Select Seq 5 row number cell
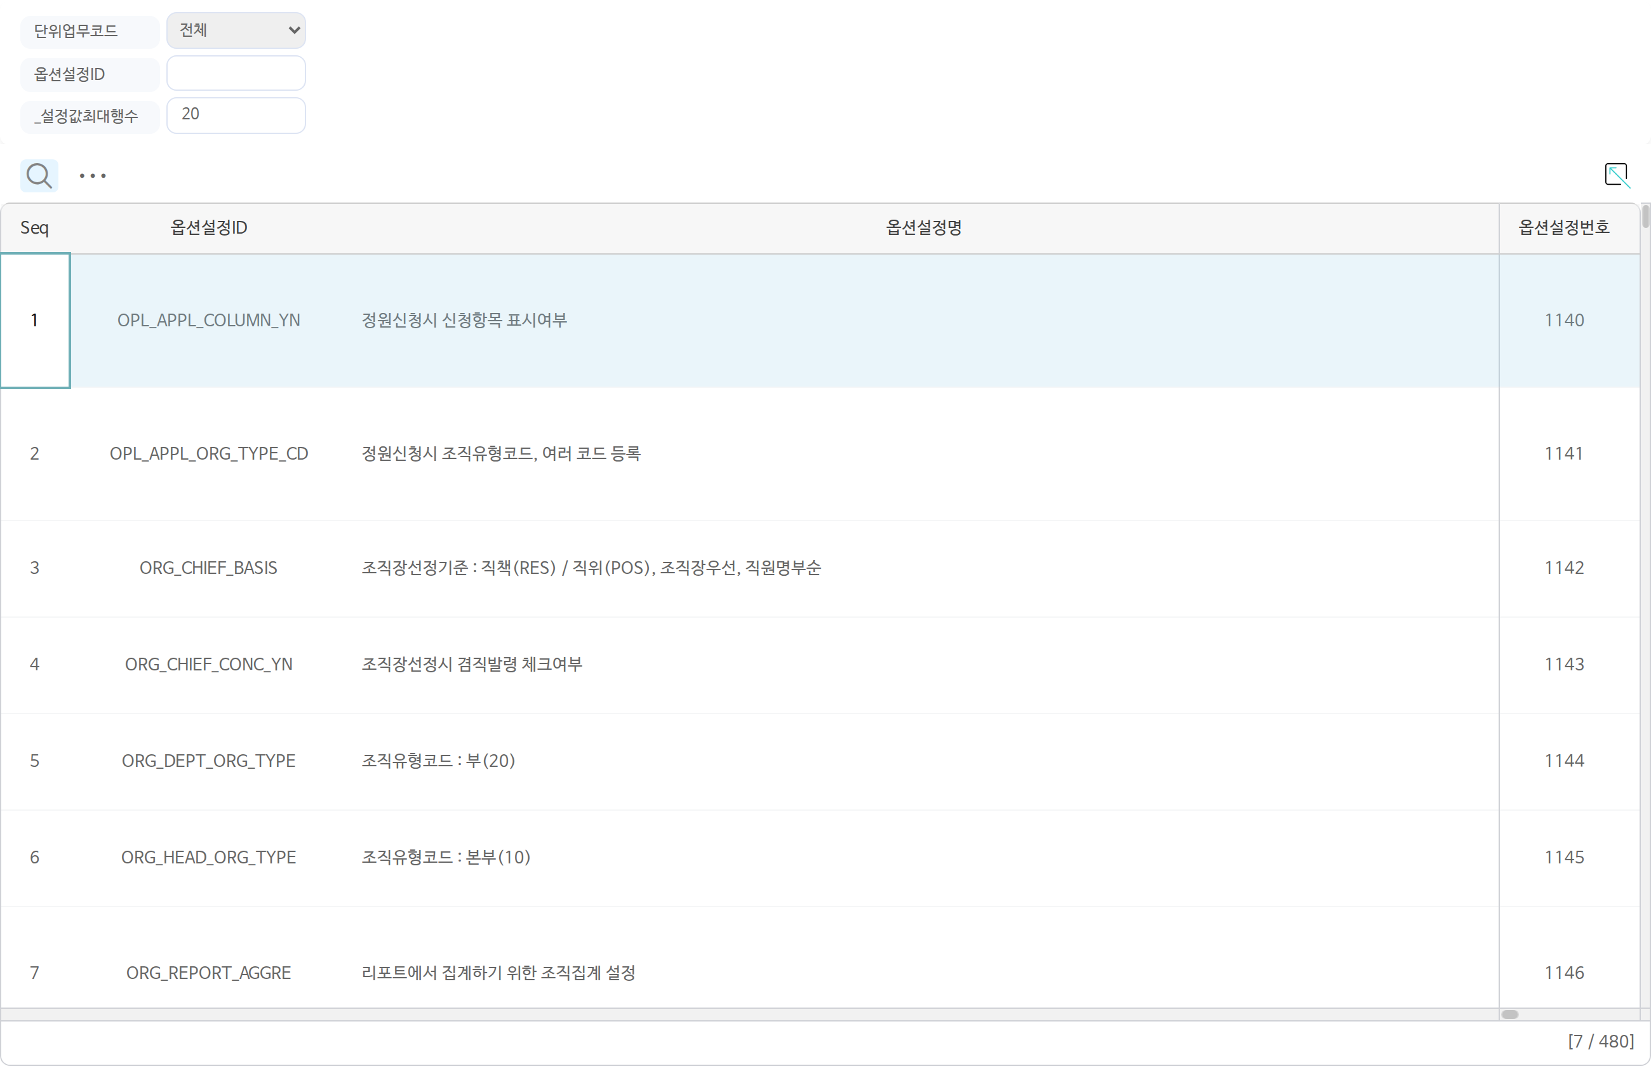The height and width of the screenshot is (1078, 1651). pyautogui.click(x=35, y=761)
